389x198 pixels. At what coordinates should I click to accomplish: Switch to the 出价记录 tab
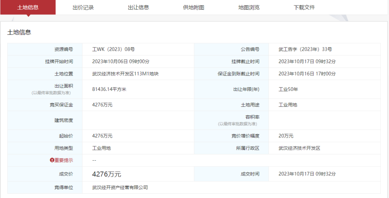click(x=83, y=8)
